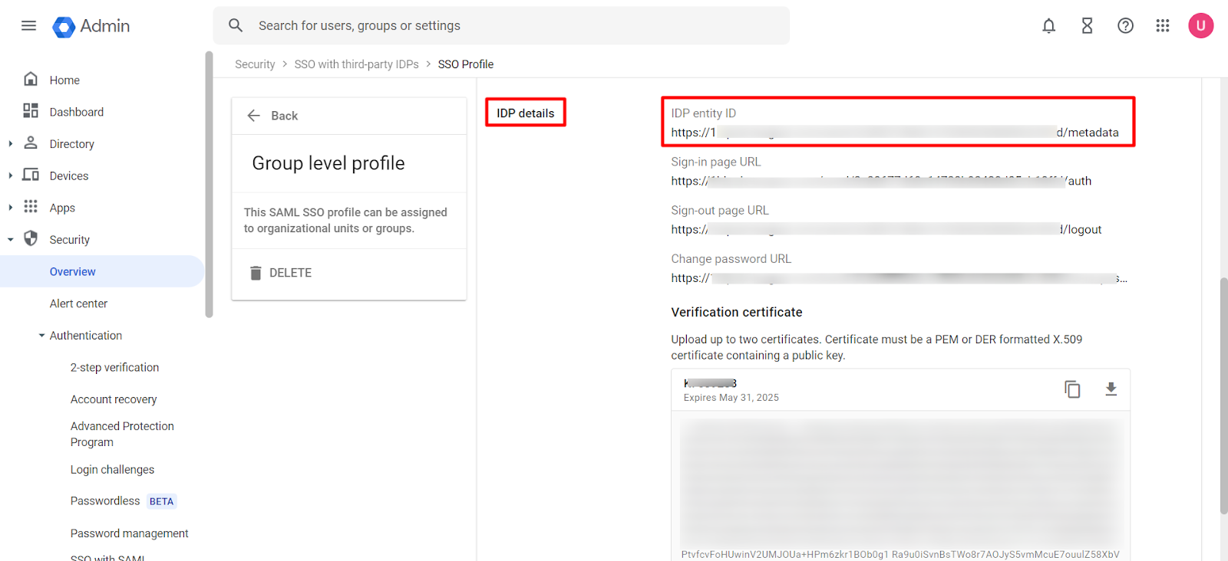Open the notifications bell
The image size is (1228, 561).
(x=1048, y=26)
